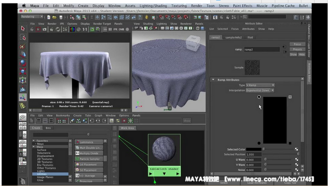Viewport: 328px width, 186px height.
Task: Click the four-pane layout icon in toolbox
Action: (23, 126)
